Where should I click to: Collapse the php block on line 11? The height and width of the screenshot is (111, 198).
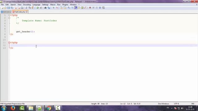point(9,43)
